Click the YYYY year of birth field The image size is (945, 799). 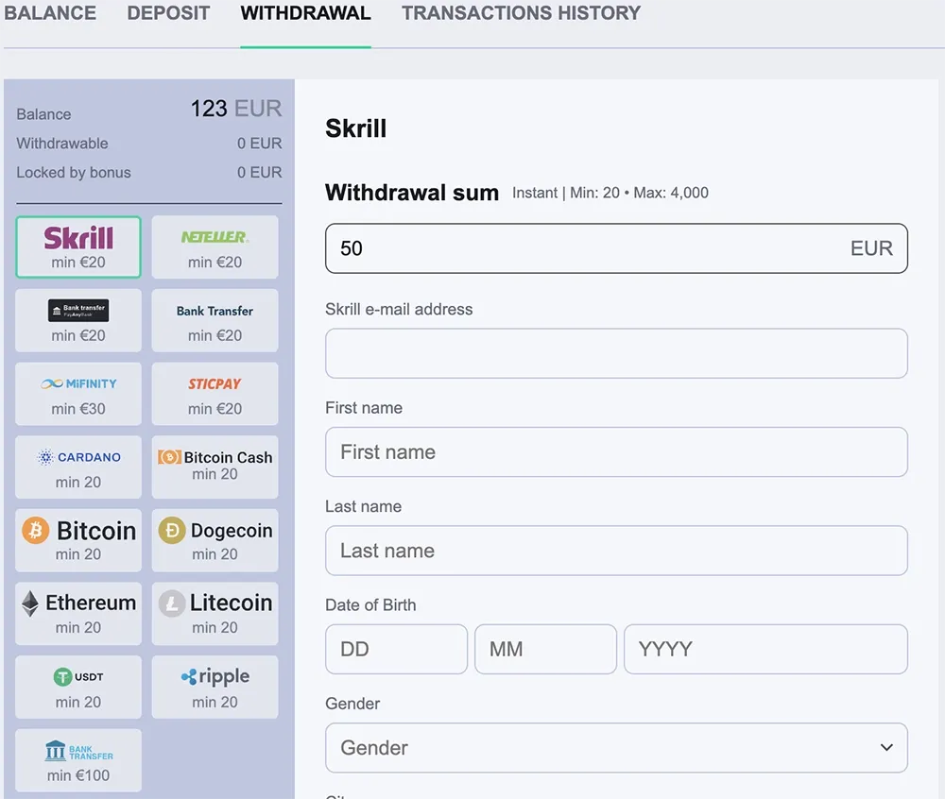(x=766, y=649)
